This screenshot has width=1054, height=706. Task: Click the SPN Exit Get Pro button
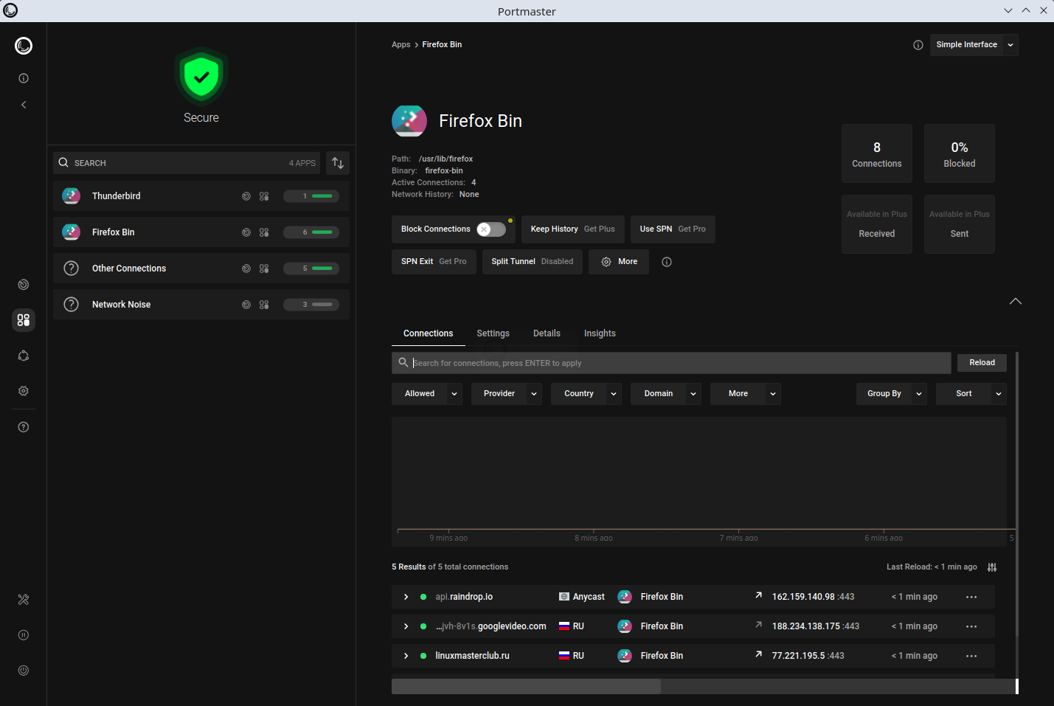pos(434,262)
